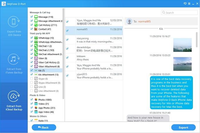Uncheck the WhatsApp (10) checkbox
Screen dimensions: 200x133
click(31, 38)
